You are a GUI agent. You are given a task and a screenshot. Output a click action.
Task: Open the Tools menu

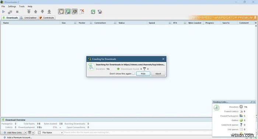[x=22, y=6]
